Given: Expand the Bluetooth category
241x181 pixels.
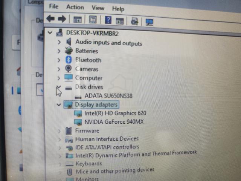Looking at the screenshot, I should click(x=59, y=60).
